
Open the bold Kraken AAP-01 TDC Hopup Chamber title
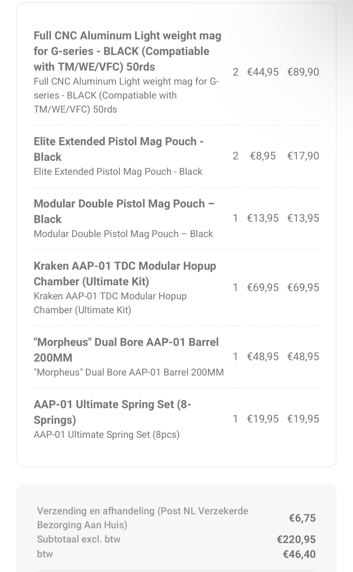pos(125,274)
